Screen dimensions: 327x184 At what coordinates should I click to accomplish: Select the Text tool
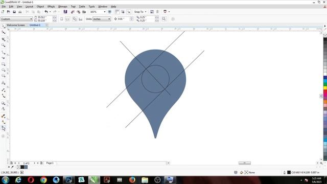point(3,83)
